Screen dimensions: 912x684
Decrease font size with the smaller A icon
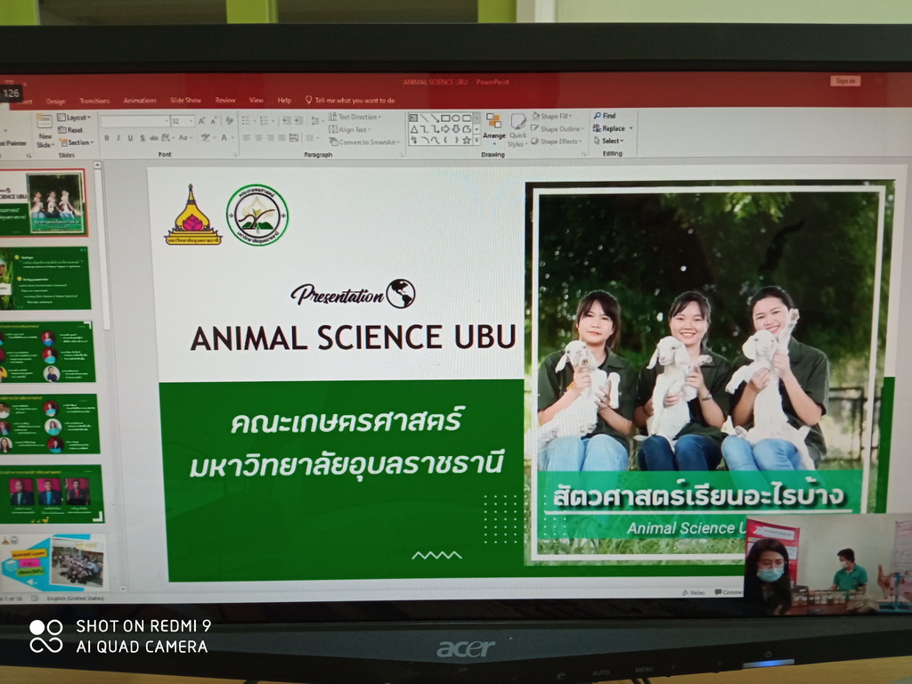pyautogui.click(x=214, y=121)
